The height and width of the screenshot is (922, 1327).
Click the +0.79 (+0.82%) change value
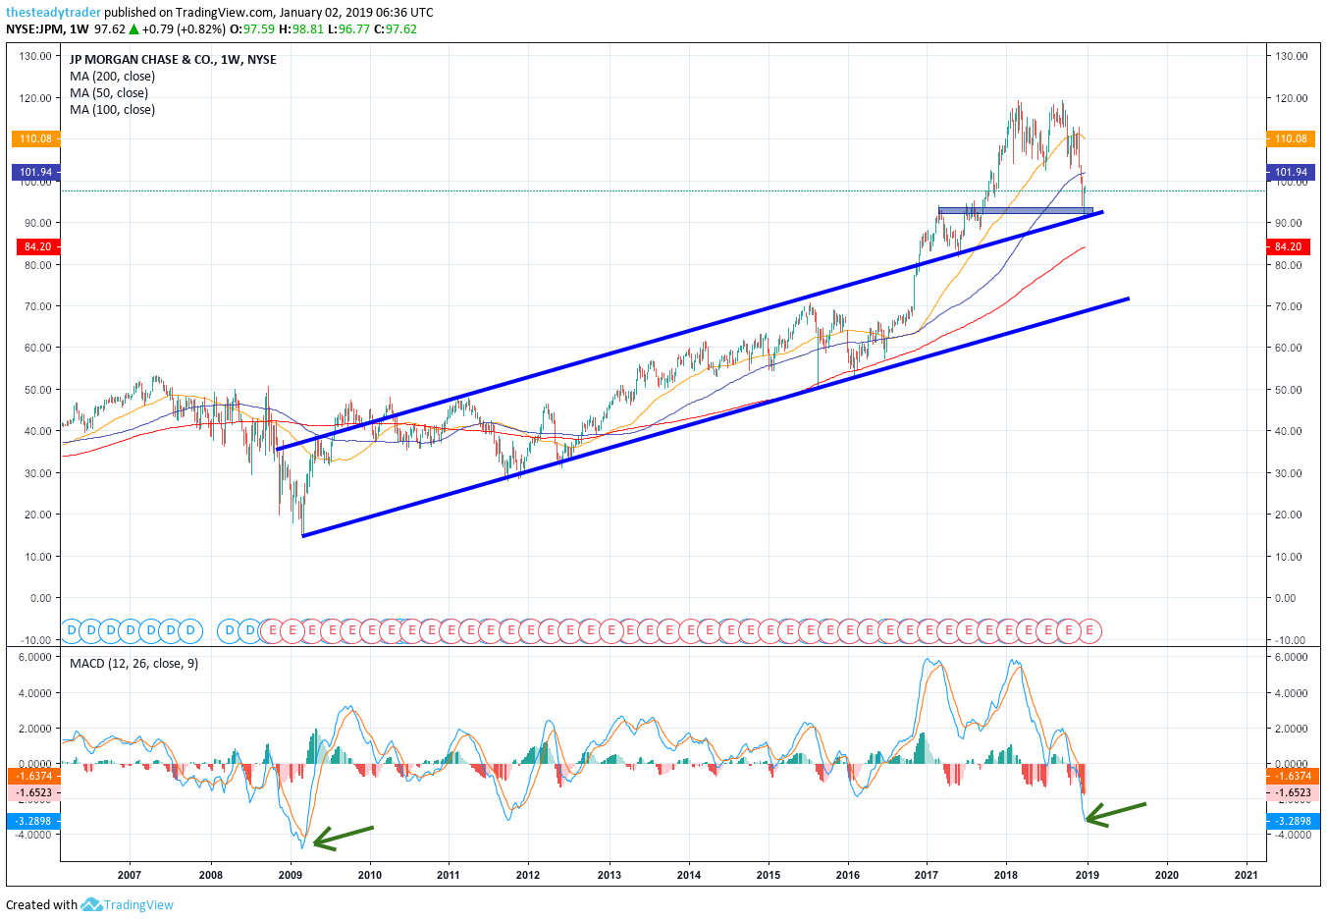[184, 29]
